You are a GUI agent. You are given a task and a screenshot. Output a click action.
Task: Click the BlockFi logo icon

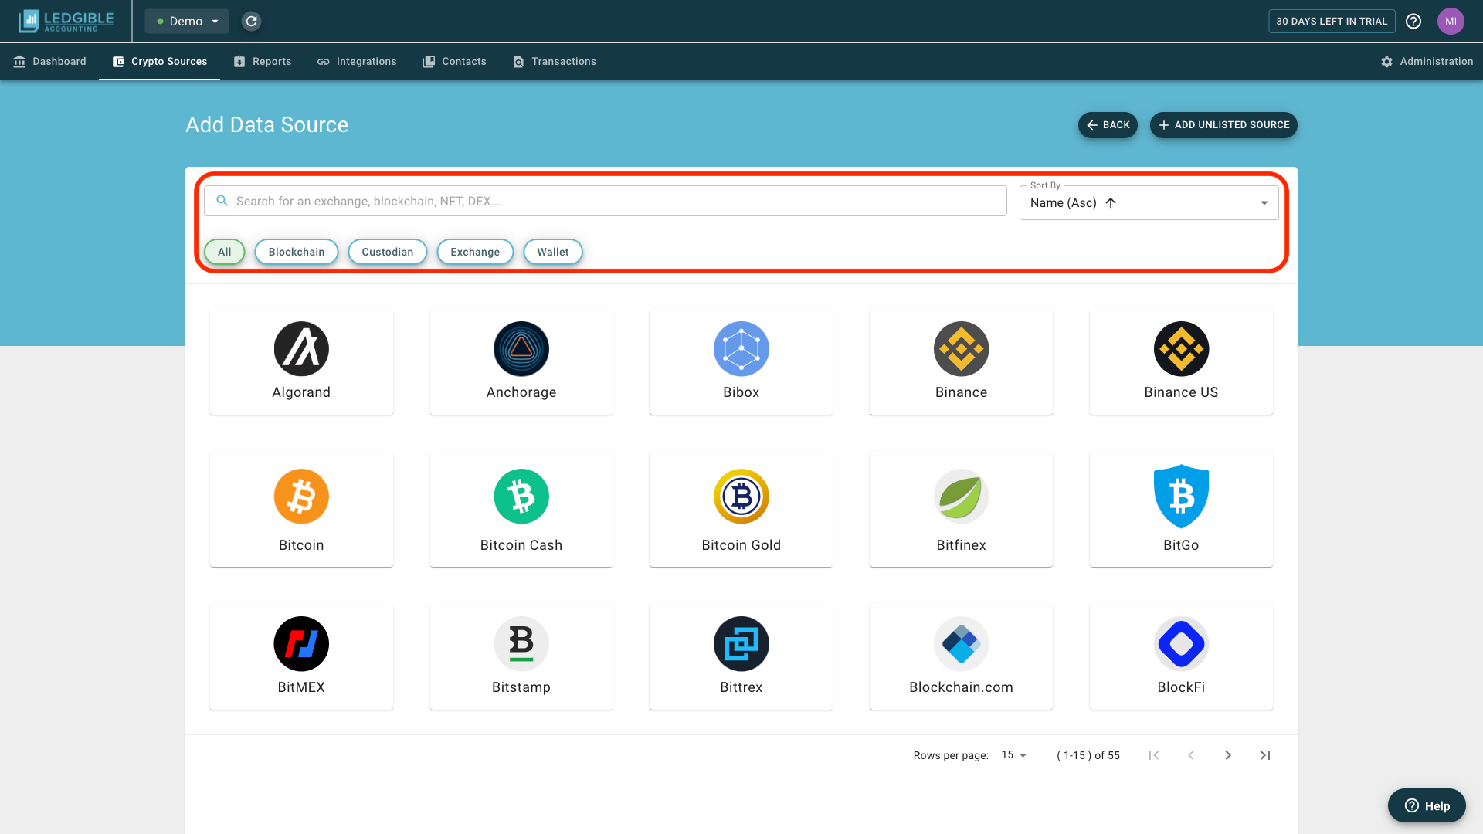[x=1182, y=644]
